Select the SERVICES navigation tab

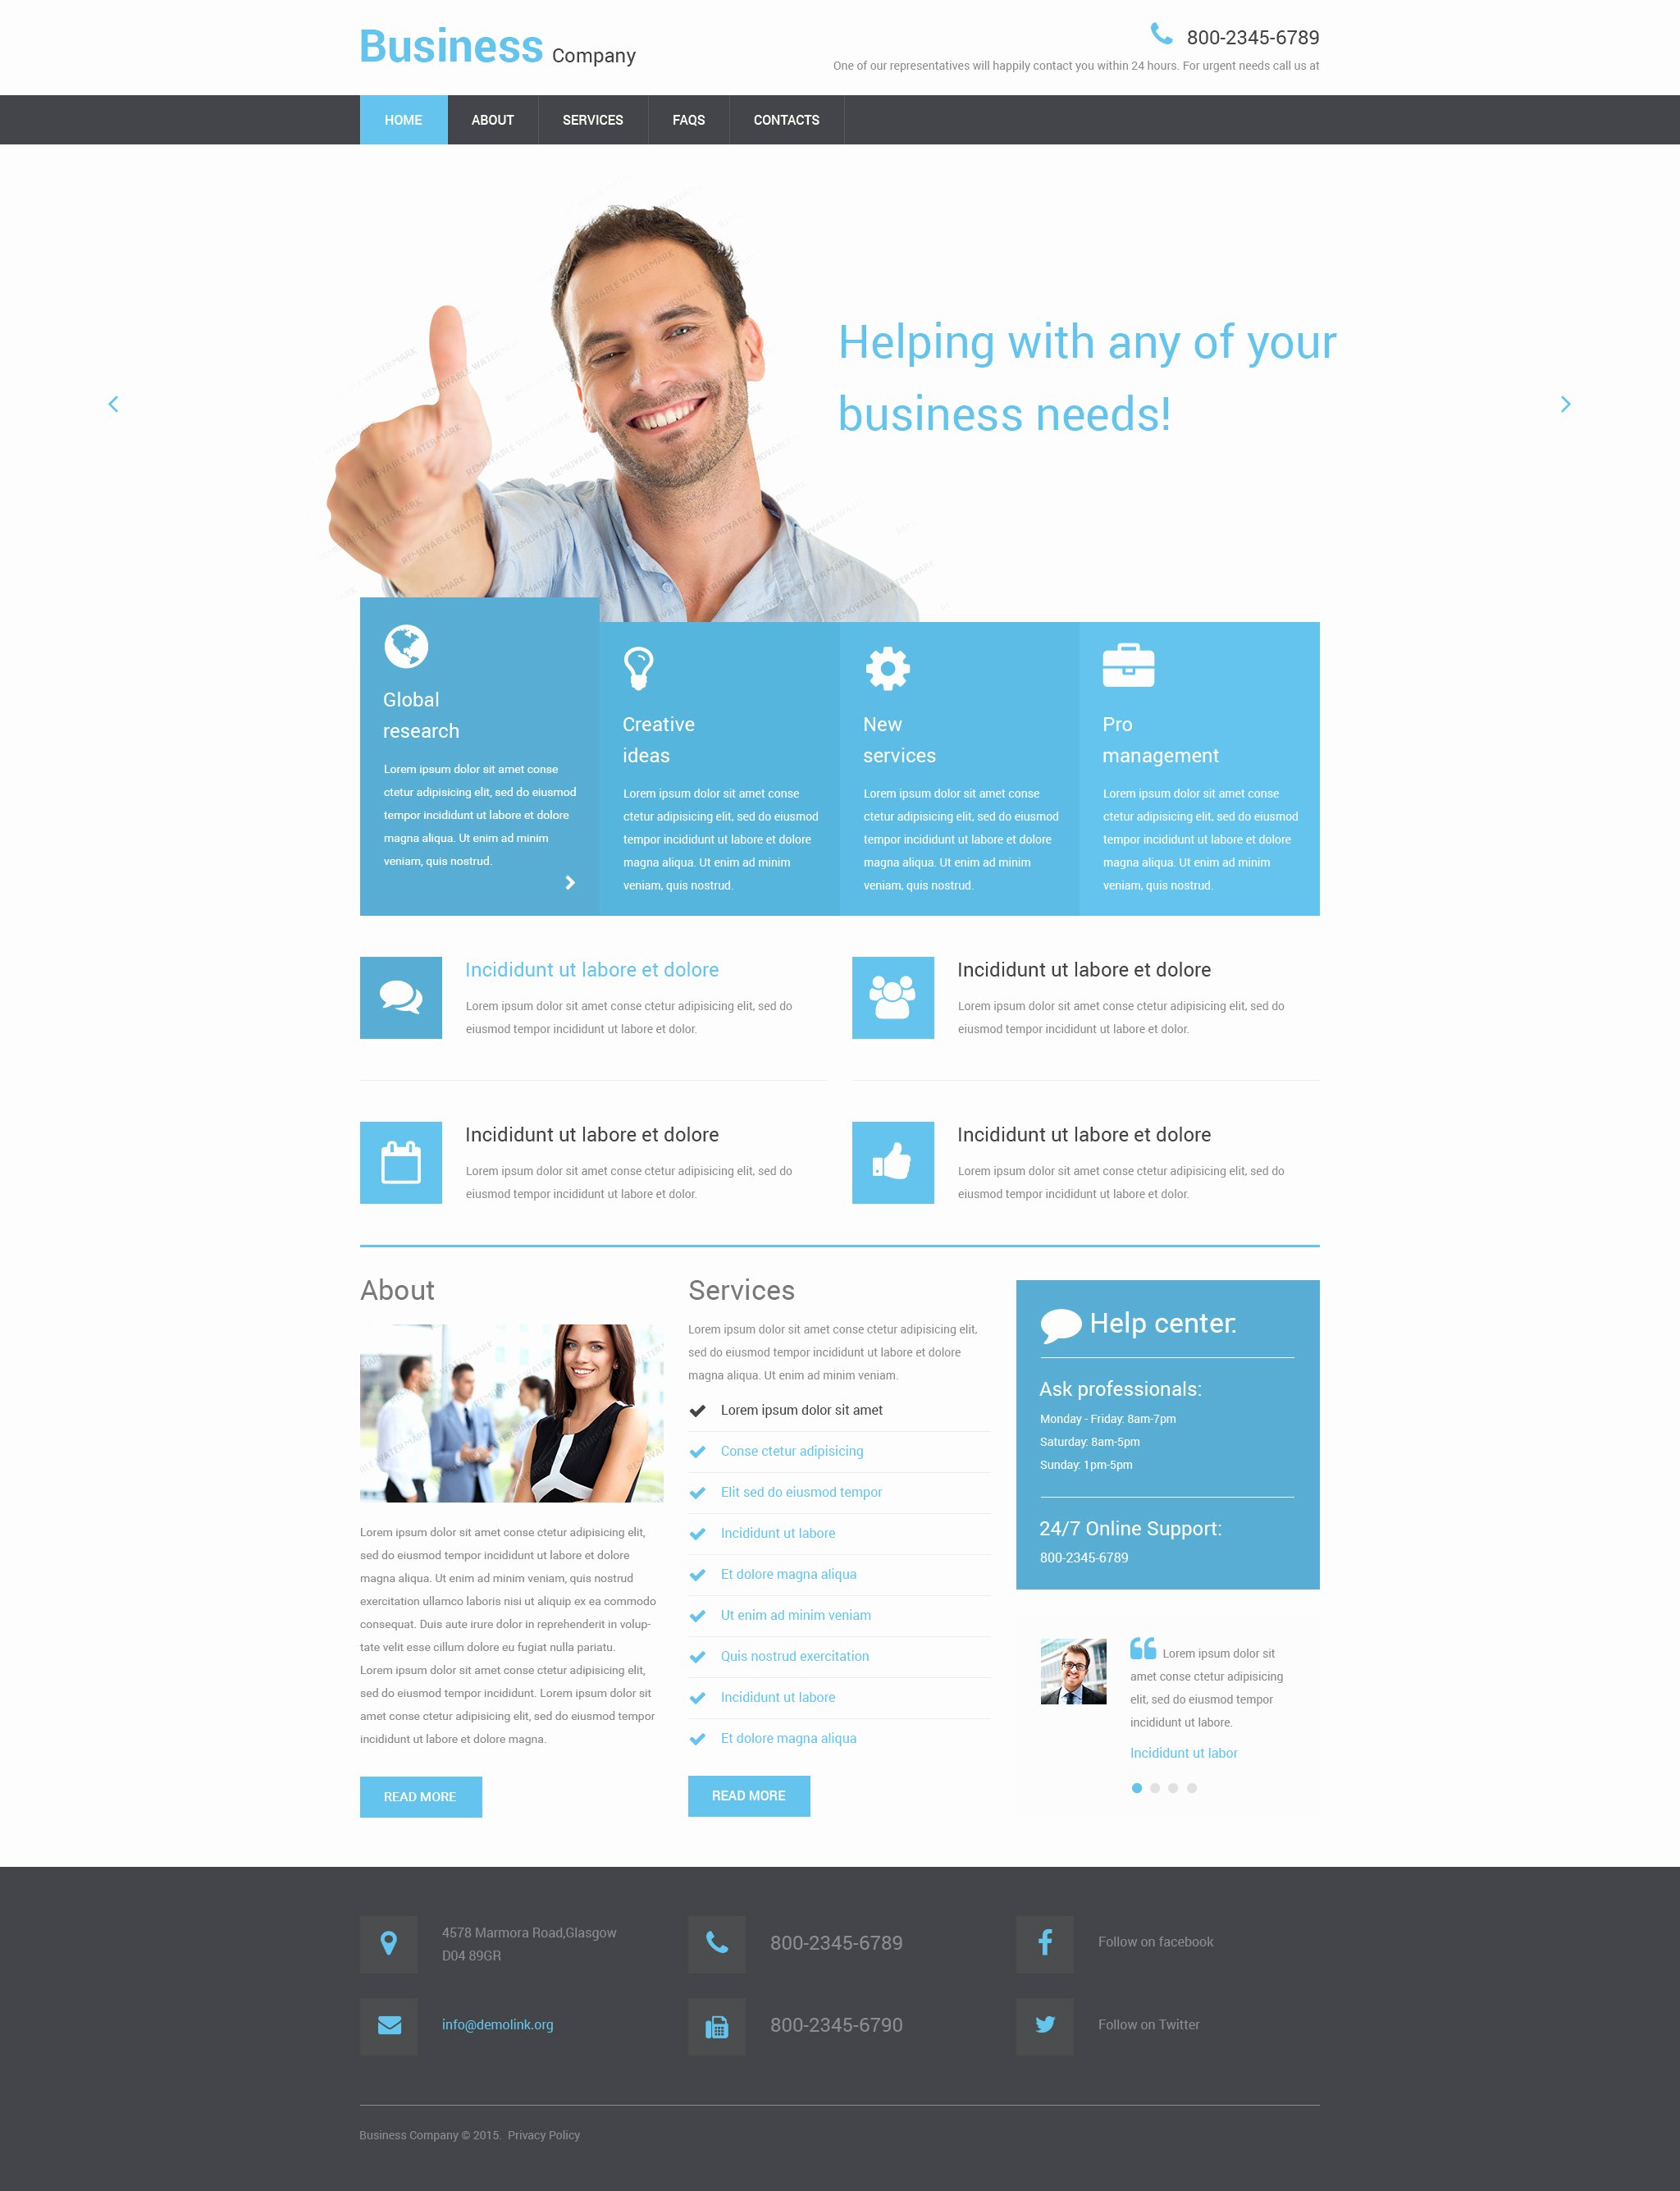point(591,118)
